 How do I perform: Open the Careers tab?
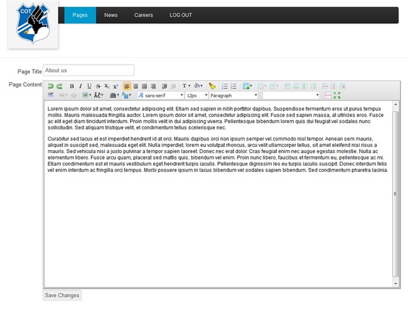click(144, 15)
